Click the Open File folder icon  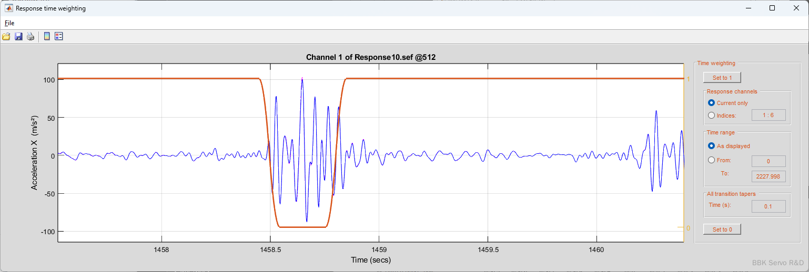6,36
